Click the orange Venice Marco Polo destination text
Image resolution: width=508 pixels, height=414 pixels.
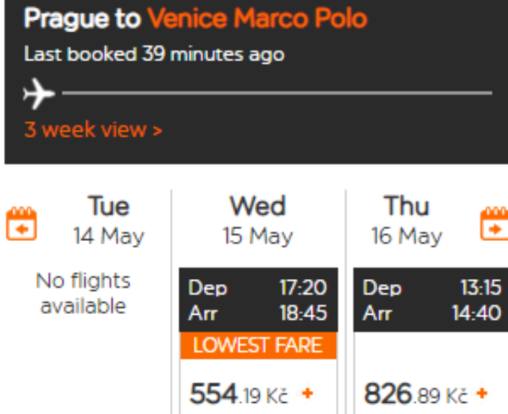(257, 19)
